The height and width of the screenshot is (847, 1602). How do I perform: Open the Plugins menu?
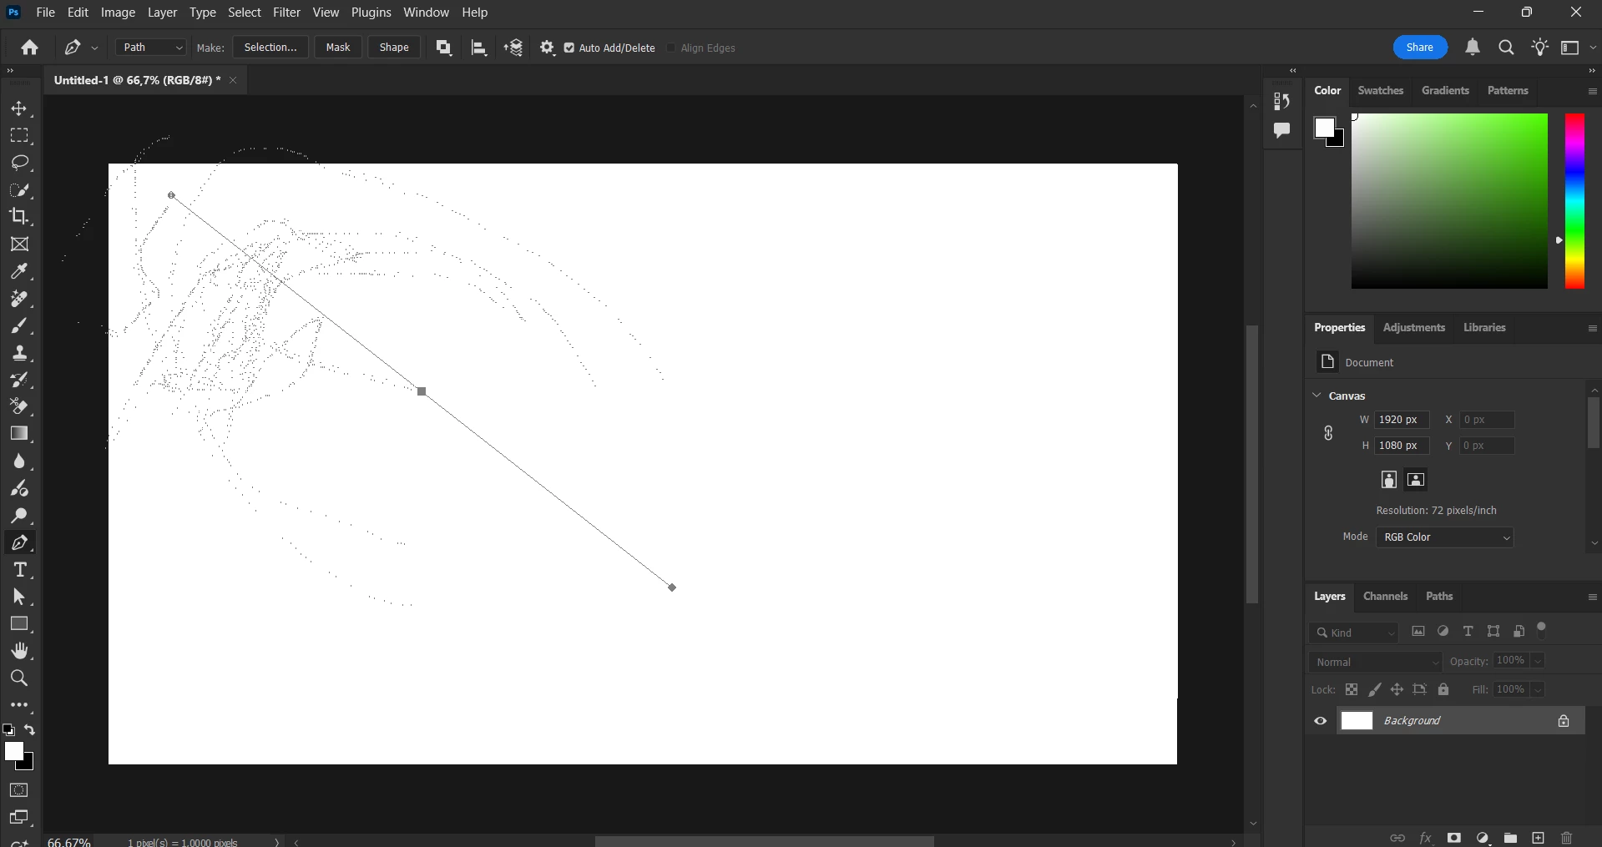pos(371,13)
